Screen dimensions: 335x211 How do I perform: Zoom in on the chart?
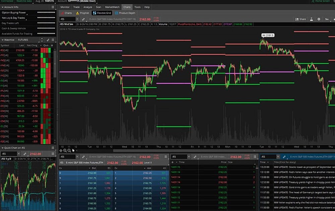pyautogui.click(x=65, y=151)
